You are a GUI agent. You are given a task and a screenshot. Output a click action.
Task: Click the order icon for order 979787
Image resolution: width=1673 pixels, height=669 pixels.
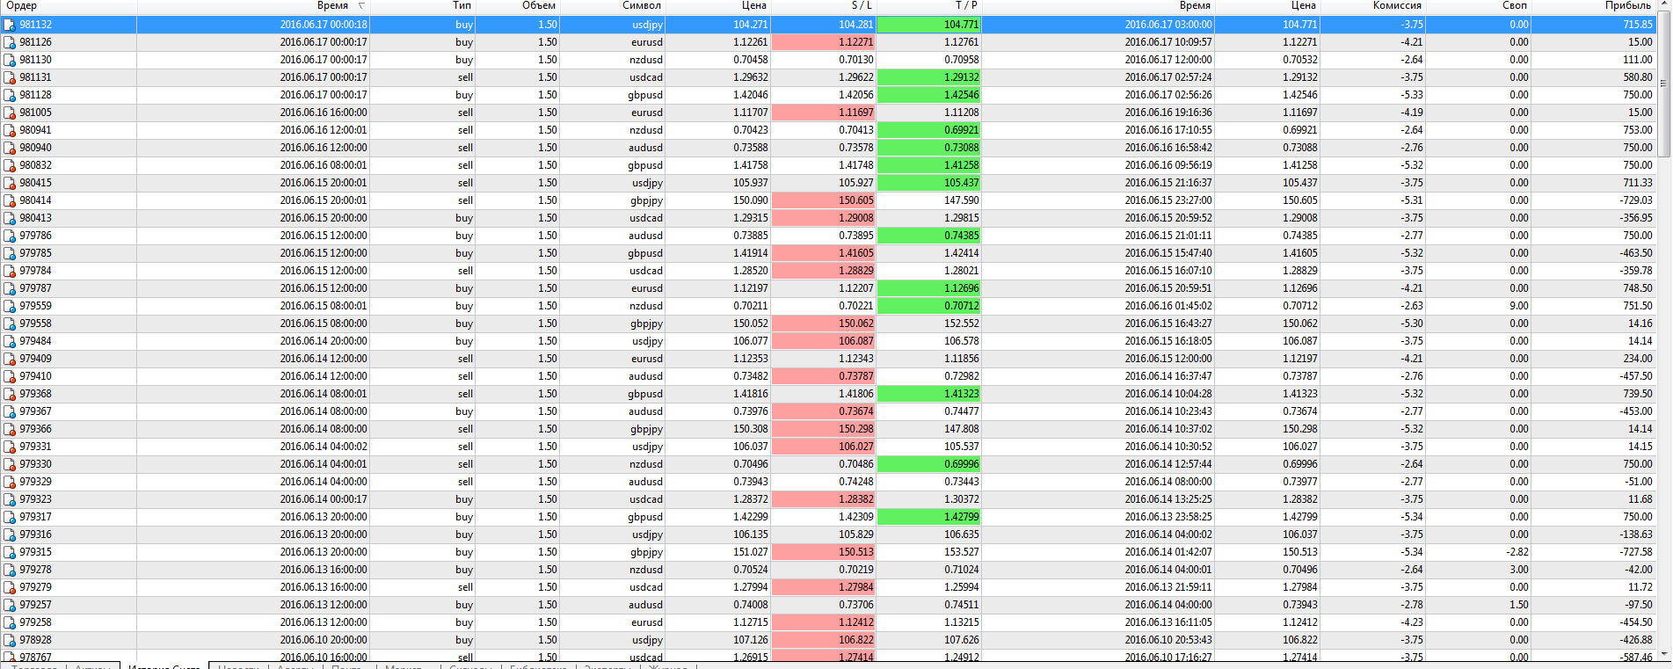[x=10, y=288]
